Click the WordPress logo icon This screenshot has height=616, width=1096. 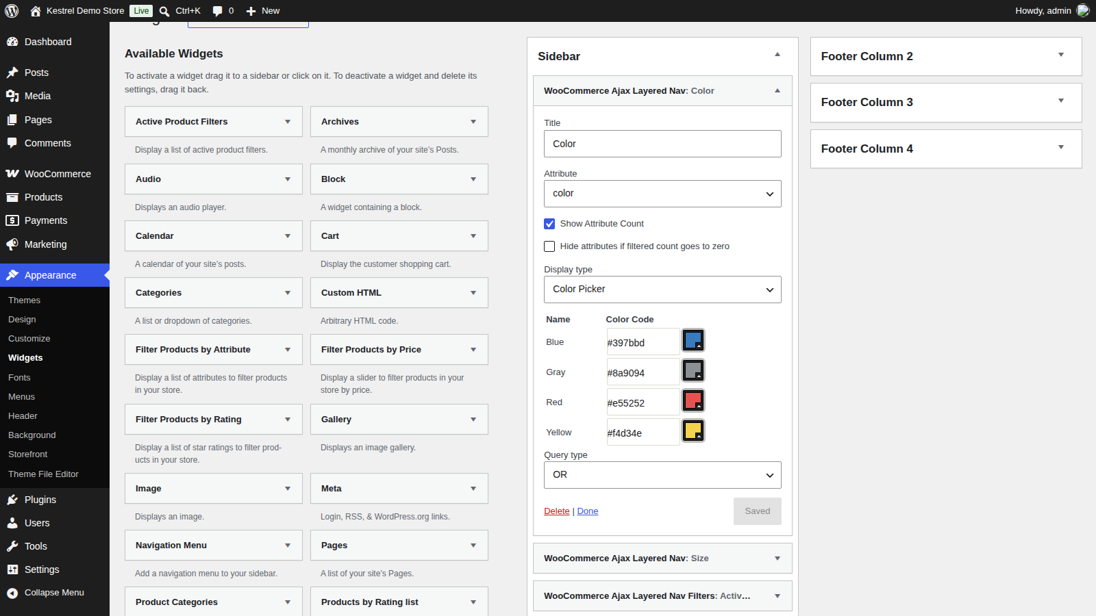click(x=12, y=11)
